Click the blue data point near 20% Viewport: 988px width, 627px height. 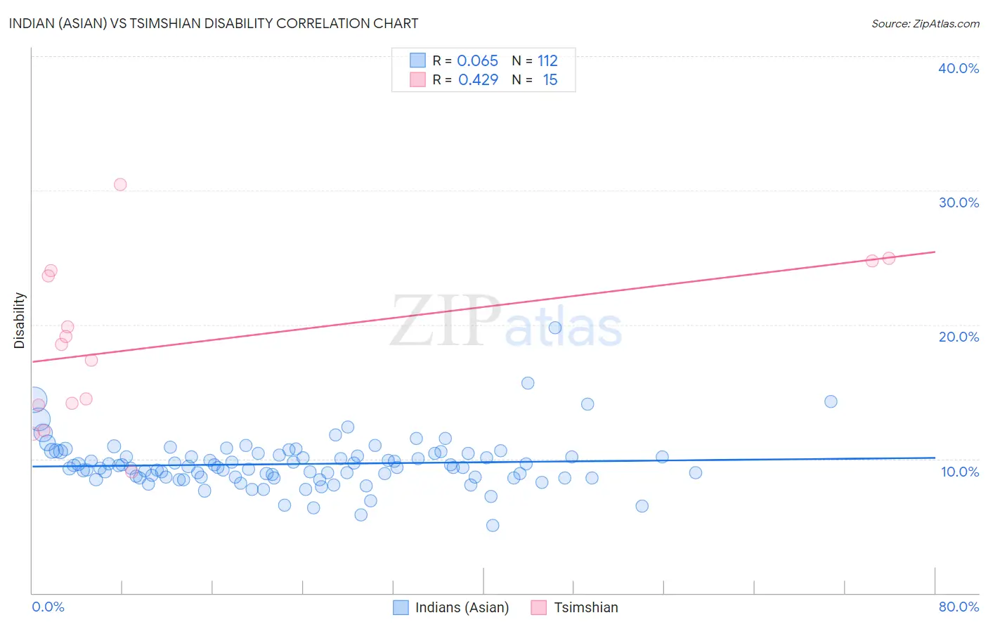(x=555, y=328)
